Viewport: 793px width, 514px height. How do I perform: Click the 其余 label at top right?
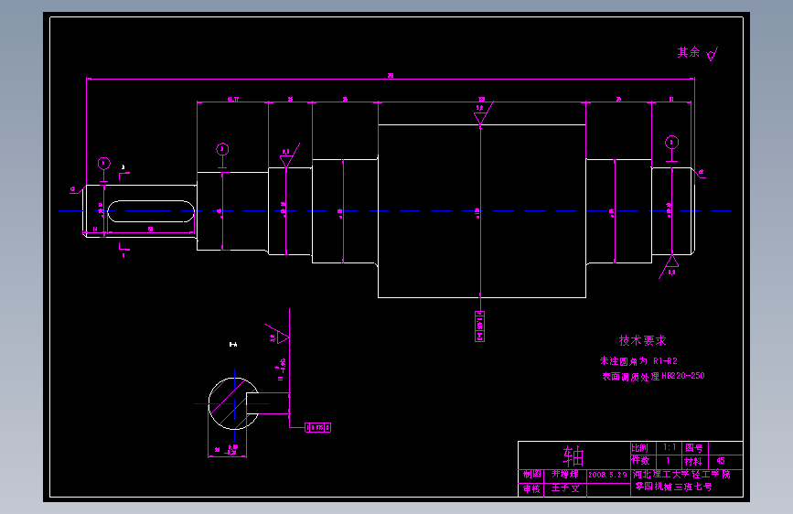pos(689,52)
